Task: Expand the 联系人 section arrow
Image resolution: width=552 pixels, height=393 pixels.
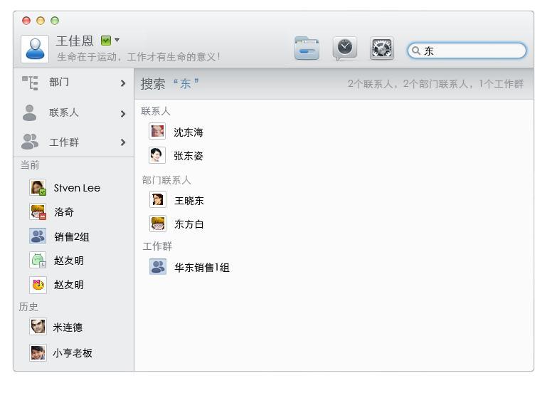Action: click(x=123, y=113)
